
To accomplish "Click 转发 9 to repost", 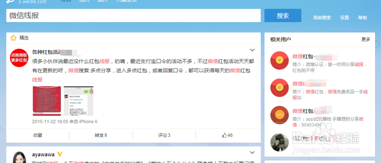I will tap(101, 135).
